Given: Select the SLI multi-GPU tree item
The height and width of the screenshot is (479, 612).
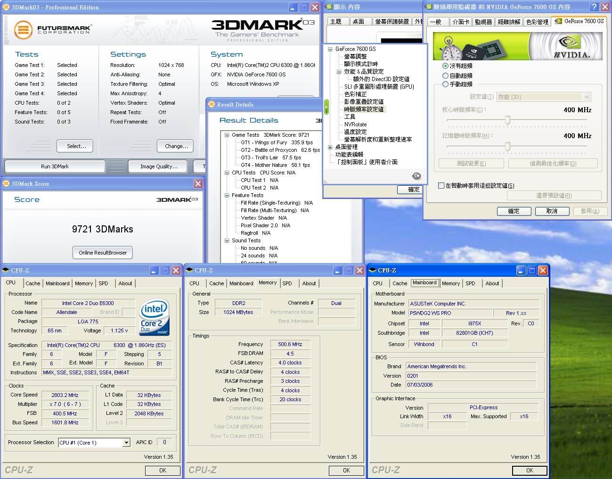Looking at the screenshot, I should tap(379, 87).
